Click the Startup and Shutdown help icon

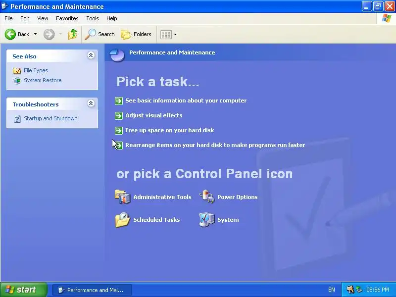tap(17, 119)
